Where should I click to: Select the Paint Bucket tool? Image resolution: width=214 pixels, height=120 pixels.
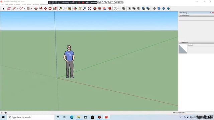(x=70, y=9)
